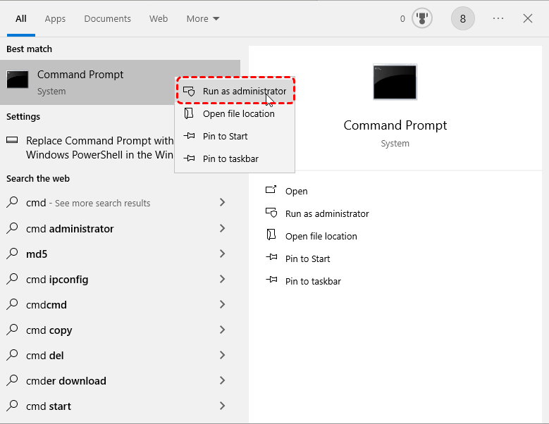Select Run as administrator in context menu

pyautogui.click(x=244, y=92)
